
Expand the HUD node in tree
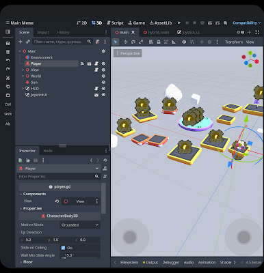pos(23,89)
